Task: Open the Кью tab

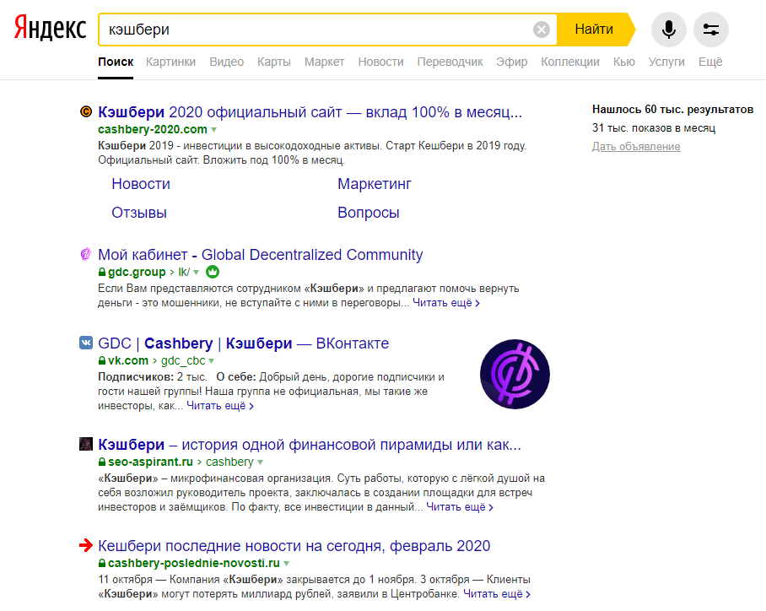Action: click(624, 62)
